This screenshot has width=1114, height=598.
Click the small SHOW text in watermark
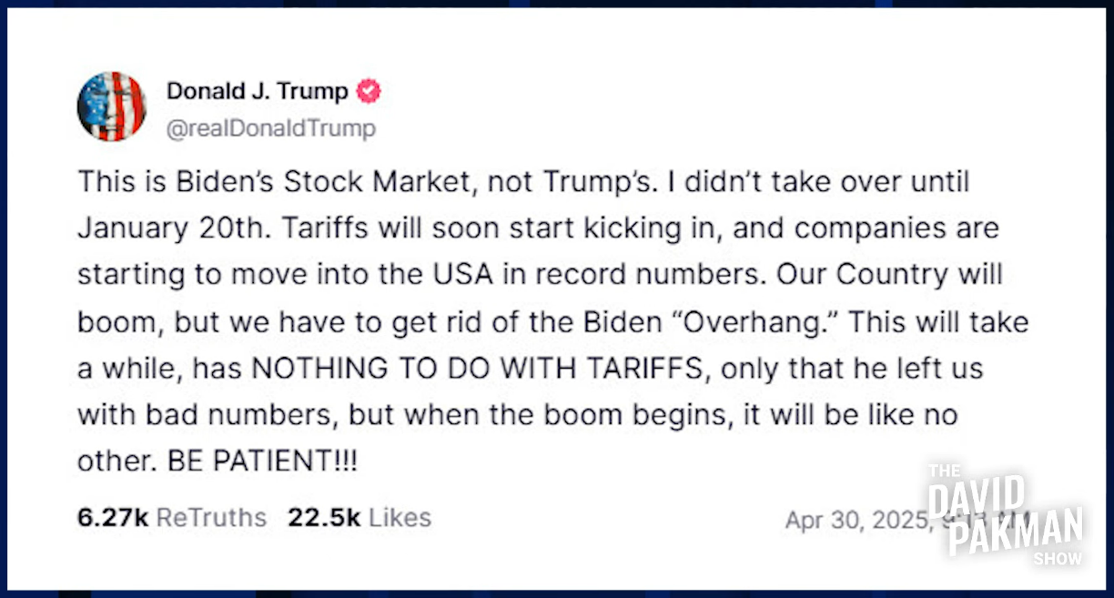[1058, 558]
